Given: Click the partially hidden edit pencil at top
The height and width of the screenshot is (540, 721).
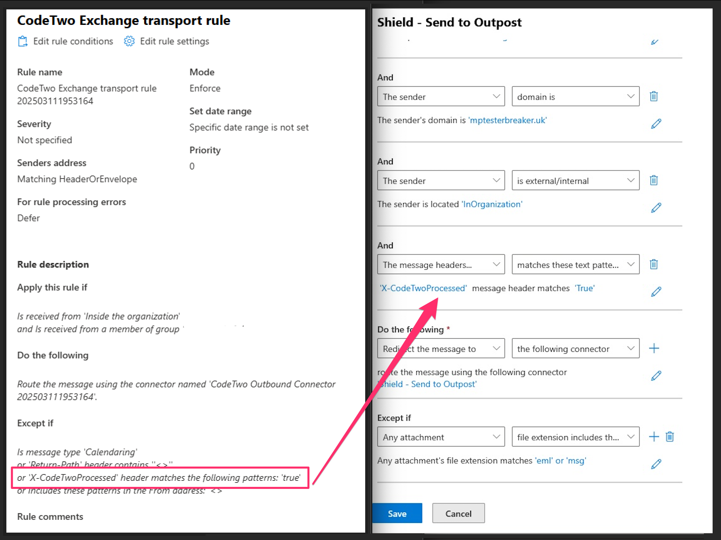Looking at the screenshot, I should 654,42.
